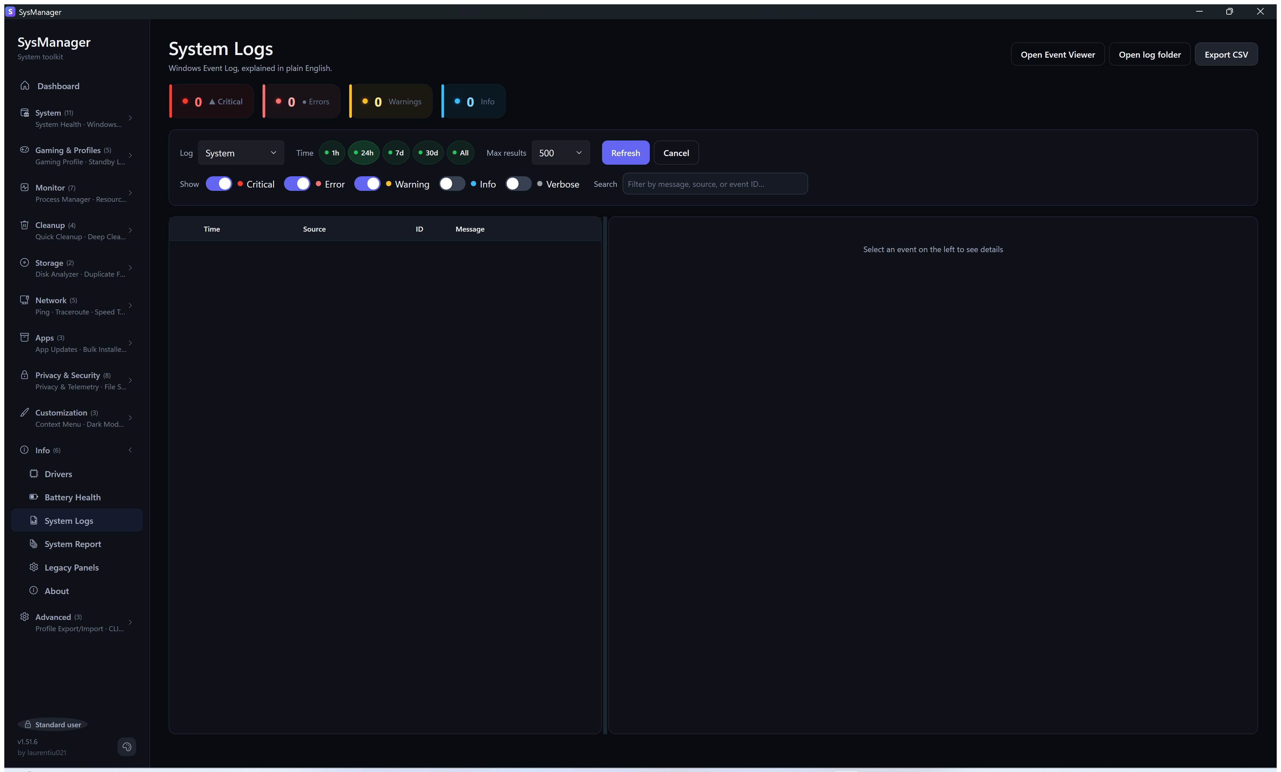This screenshot has height=772, width=1281.
Task: Click the System category icon in sidebar
Action: click(25, 112)
